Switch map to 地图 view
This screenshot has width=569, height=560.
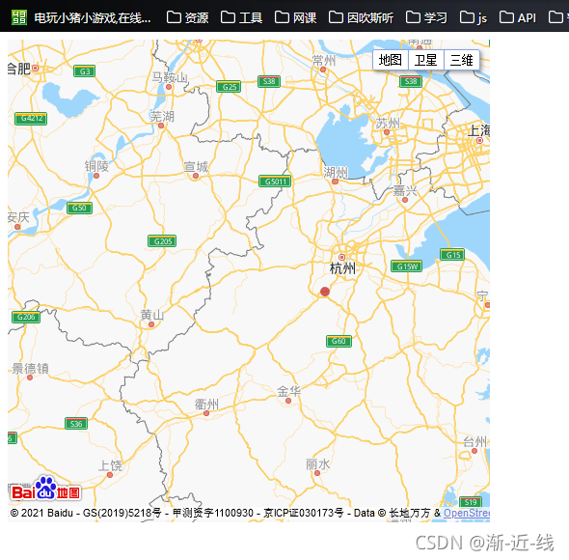coord(391,60)
